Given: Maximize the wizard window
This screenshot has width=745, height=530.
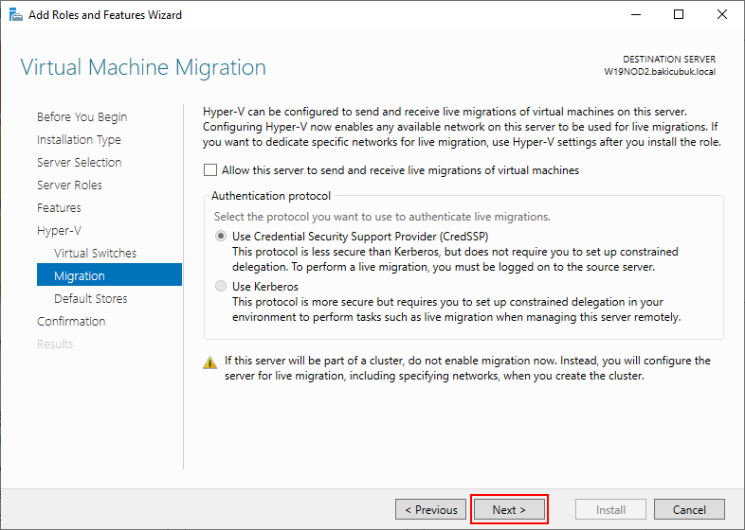Looking at the screenshot, I should 679,15.
